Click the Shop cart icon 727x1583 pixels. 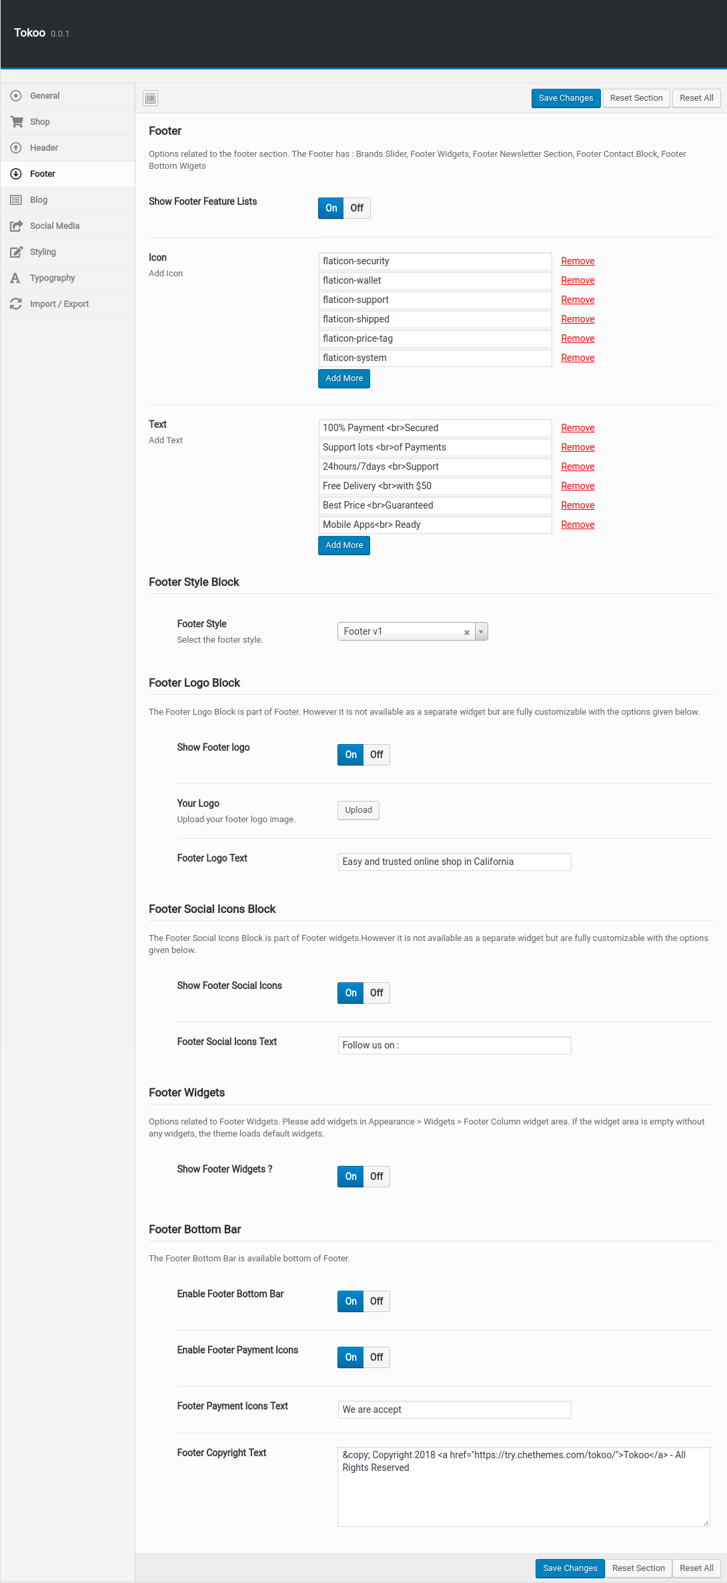click(x=16, y=121)
